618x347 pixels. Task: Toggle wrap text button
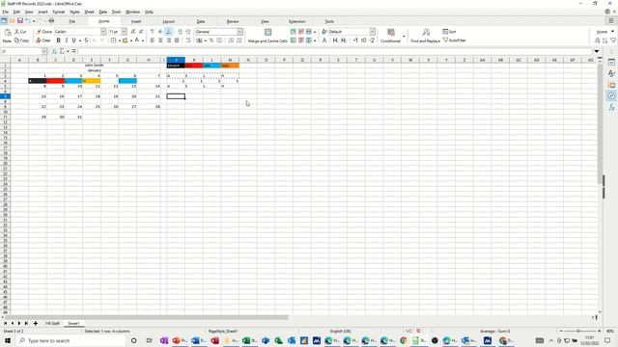click(188, 40)
